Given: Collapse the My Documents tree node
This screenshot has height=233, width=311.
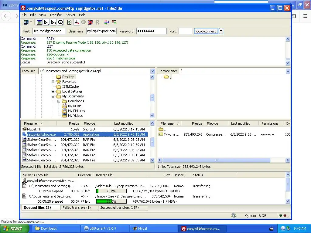Looking at the screenshot, I should tap(53, 96).
